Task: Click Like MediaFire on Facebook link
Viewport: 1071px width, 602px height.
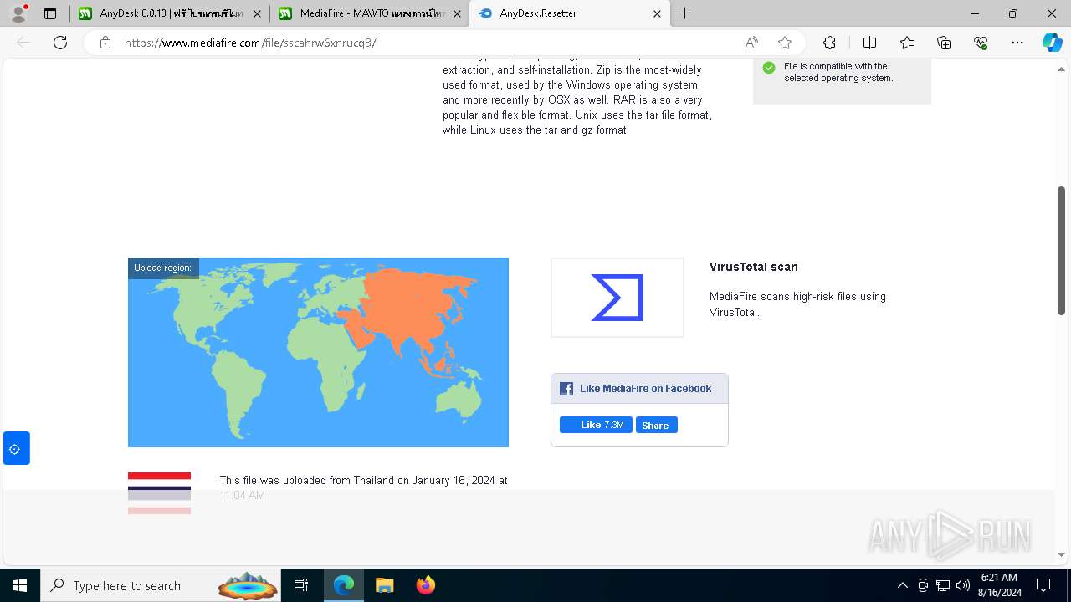Action: 645,389
